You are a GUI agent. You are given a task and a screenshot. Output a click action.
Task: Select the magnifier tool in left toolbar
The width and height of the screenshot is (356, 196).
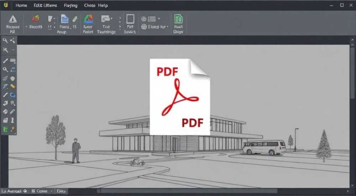point(5,69)
